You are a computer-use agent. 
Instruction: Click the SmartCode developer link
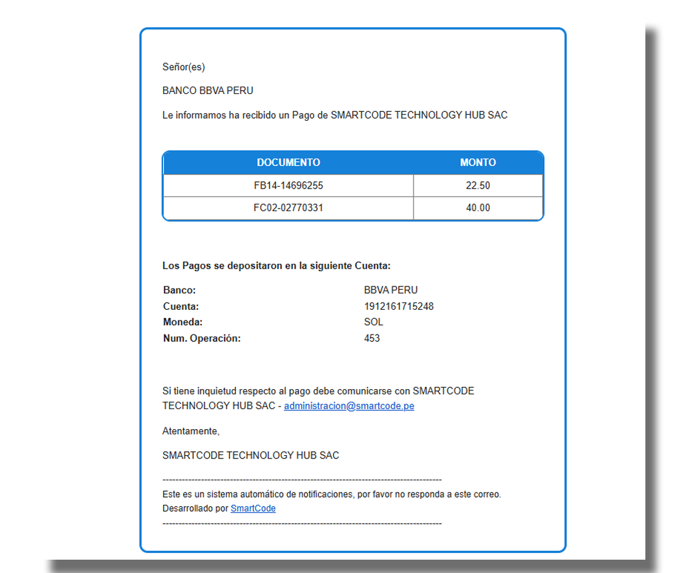(x=252, y=508)
